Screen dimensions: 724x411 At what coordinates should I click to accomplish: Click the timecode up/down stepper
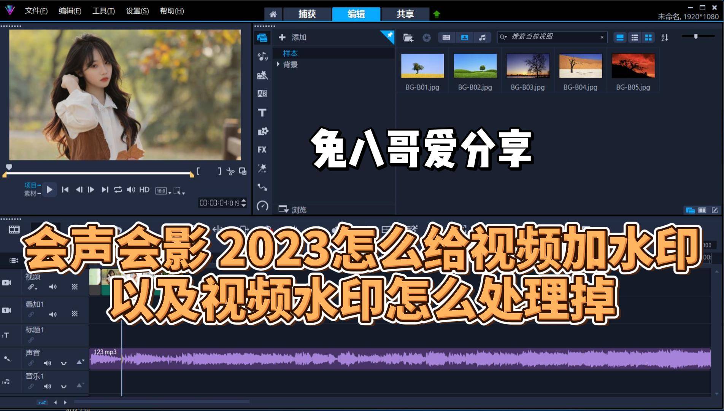pyautogui.click(x=244, y=203)
